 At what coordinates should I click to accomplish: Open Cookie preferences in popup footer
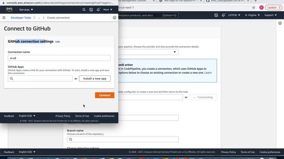pyautogui.click(x=104, y=116)
